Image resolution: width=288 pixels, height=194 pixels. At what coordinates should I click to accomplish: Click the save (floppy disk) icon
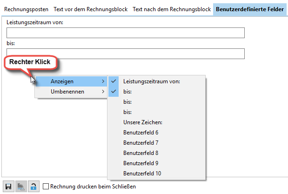8,187
